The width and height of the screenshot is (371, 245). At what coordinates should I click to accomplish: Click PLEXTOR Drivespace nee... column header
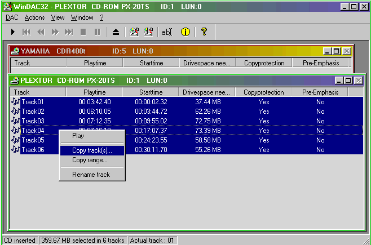(x=207, y=92)
